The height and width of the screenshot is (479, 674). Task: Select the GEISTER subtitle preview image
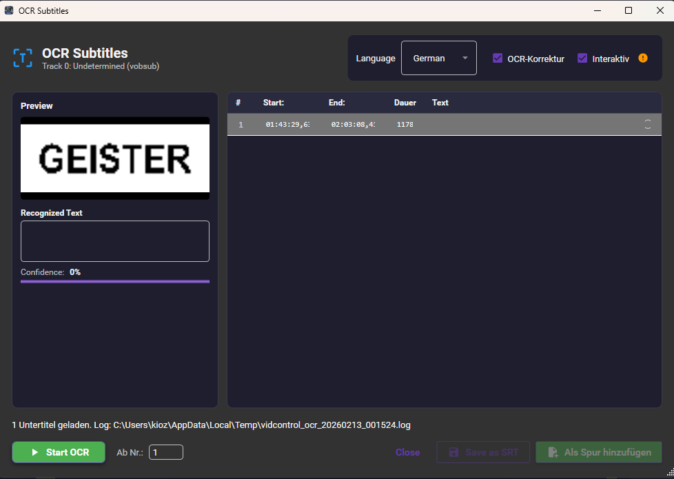pyautogui.click(x=114, y=158)
